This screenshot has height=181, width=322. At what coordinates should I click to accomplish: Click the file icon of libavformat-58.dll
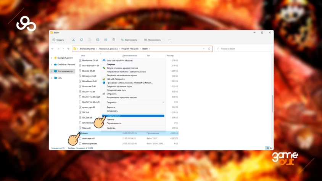(x=80, y=60)
